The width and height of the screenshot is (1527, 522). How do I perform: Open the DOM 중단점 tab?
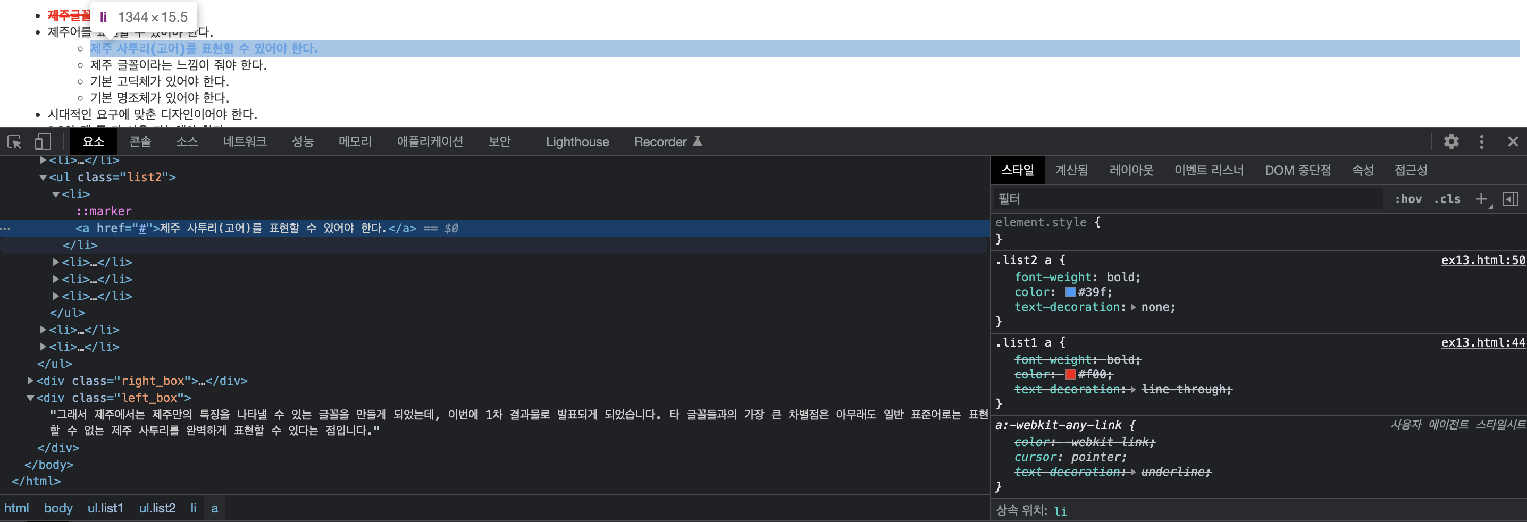pos(1298,170)
